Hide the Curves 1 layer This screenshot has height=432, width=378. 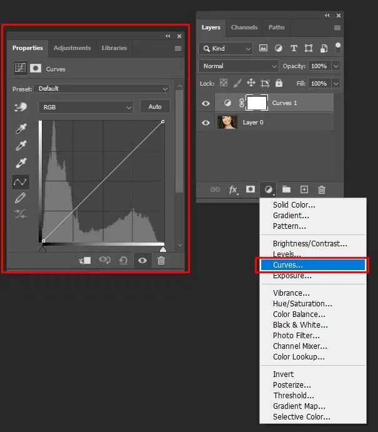click(206, 103)
